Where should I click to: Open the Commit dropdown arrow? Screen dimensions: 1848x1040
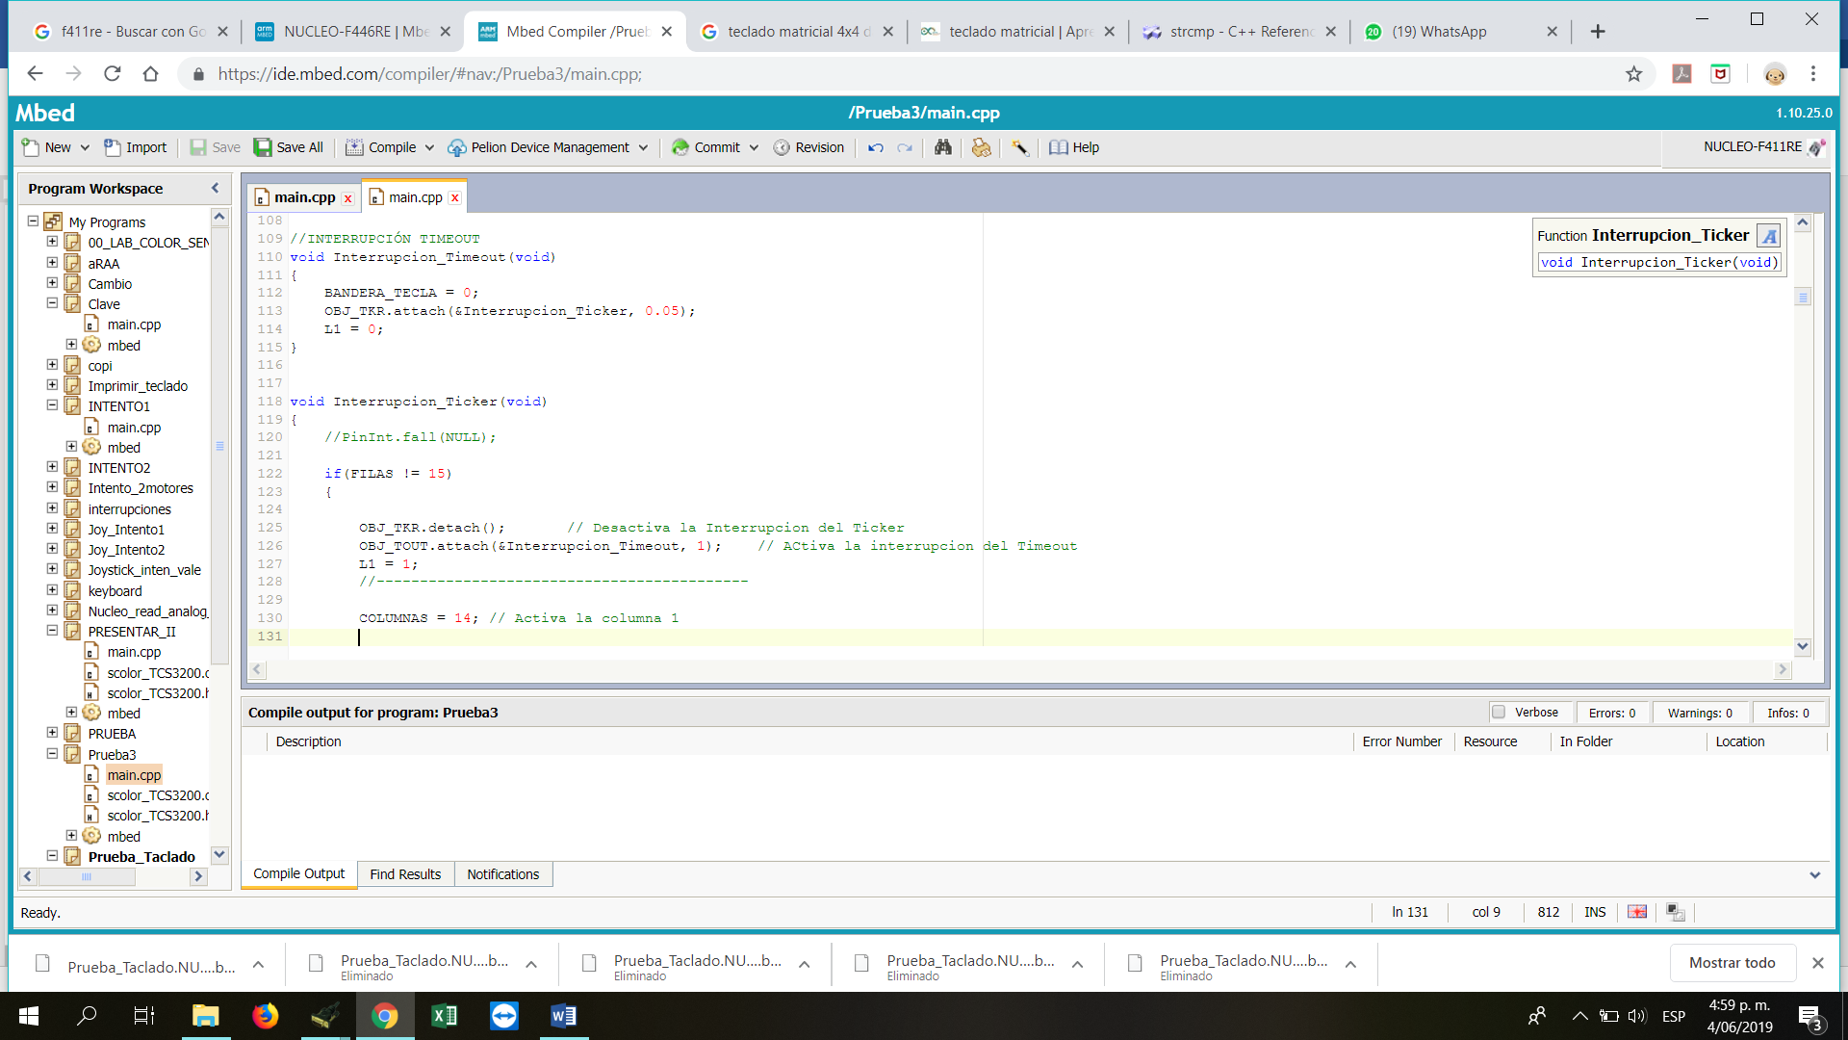[x=754, y=147]
